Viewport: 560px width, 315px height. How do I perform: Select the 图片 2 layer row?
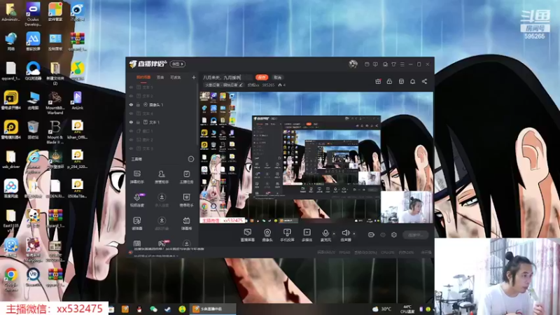point(162,139)
